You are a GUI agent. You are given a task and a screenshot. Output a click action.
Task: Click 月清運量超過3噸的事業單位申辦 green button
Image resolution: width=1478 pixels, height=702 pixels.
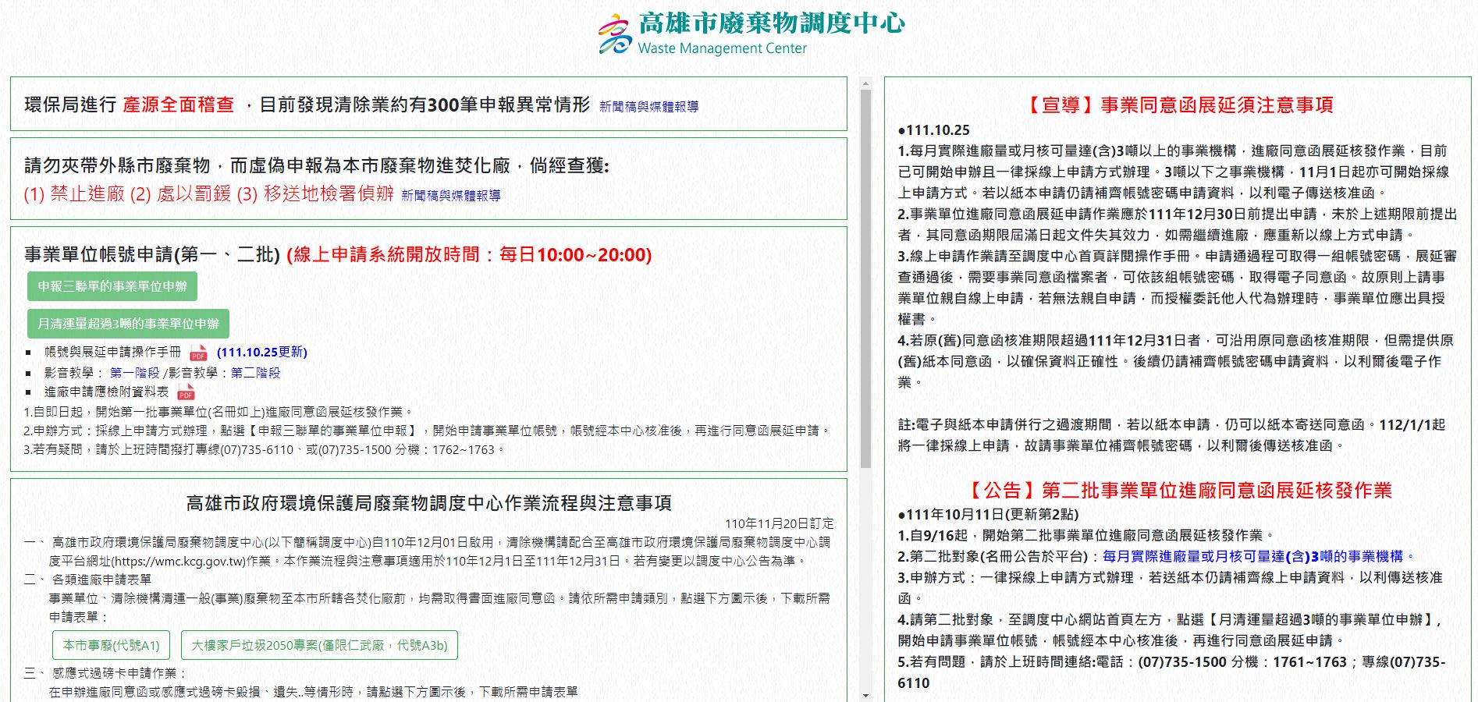pos(128,324)
